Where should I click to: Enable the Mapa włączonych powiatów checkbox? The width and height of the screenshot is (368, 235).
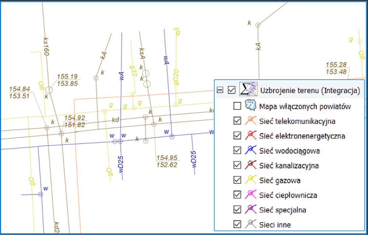[x=237, y=106]
